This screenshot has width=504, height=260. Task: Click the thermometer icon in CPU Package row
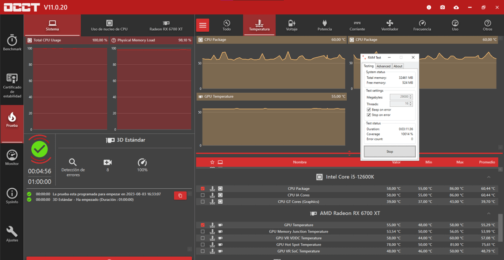pos(212,189)
